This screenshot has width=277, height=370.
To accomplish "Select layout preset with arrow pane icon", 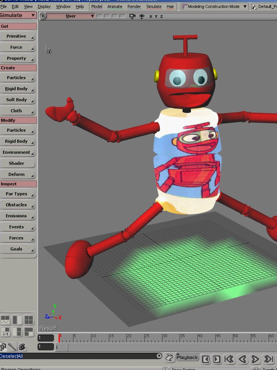I will point(5,332).
